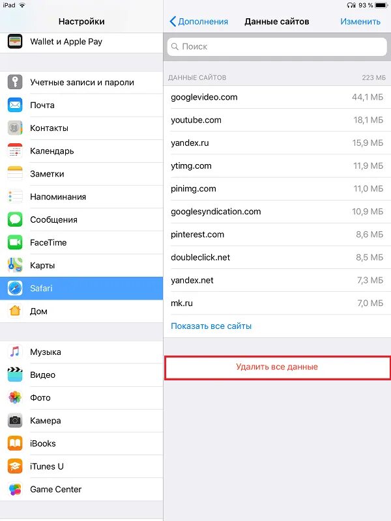Tap the Calendar (Календарь) icon

coord(15,151)
